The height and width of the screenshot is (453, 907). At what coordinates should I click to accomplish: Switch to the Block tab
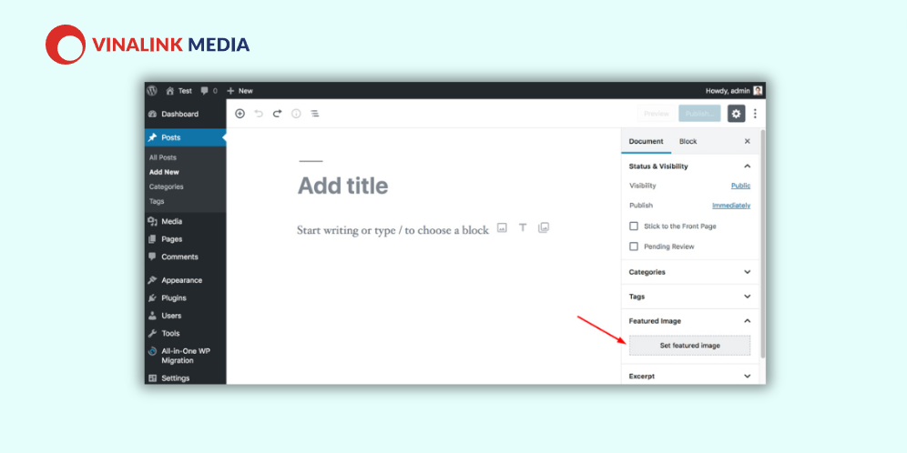688,142
